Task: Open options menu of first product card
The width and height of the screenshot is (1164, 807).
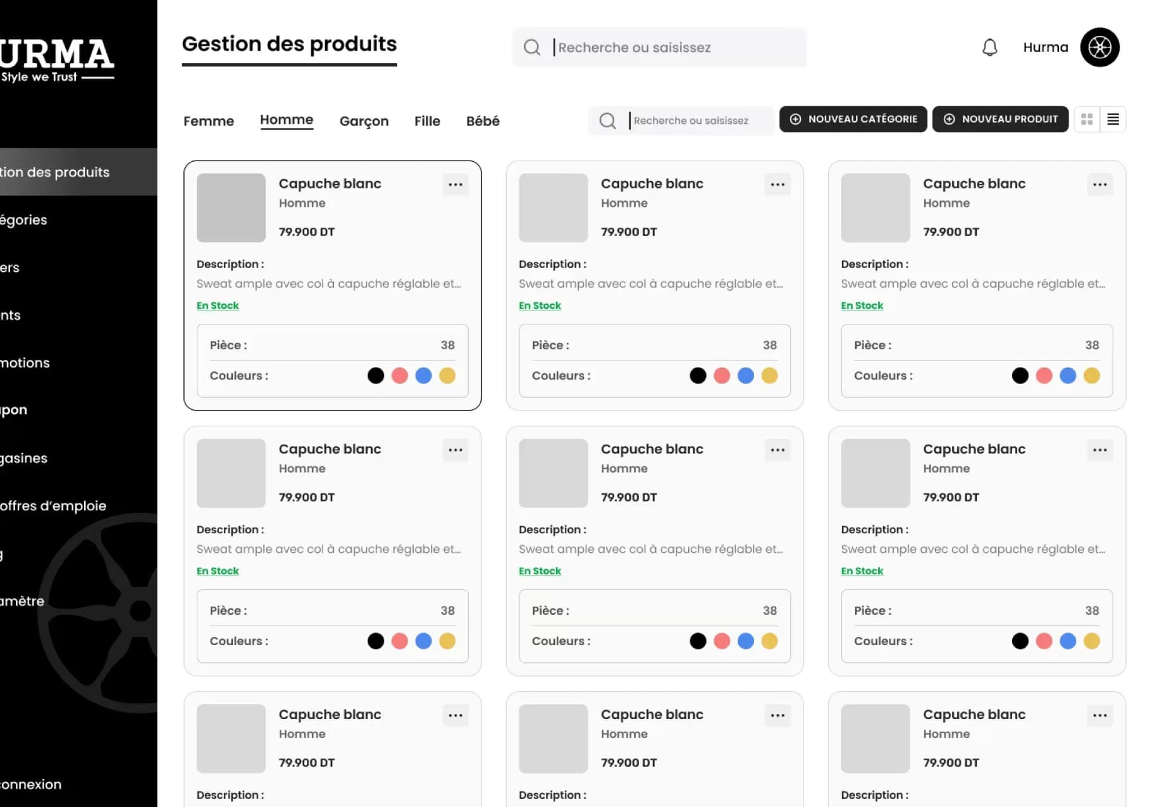Action: 455,185
